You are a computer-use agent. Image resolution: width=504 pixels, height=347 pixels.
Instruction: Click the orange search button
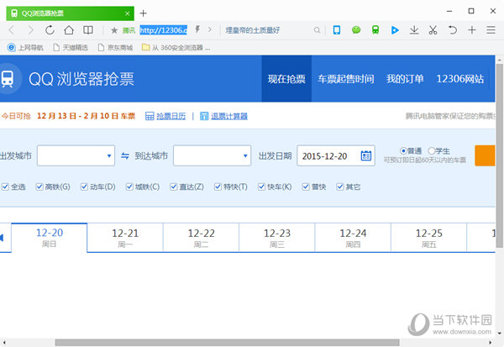pos(485,155)
